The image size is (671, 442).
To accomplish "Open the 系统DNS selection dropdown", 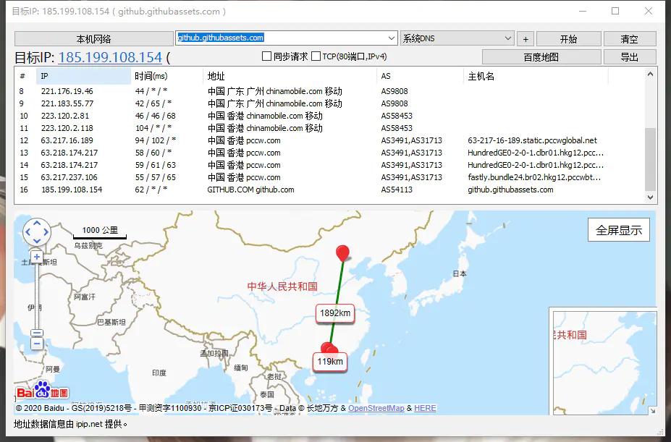I will click(507, 38).
